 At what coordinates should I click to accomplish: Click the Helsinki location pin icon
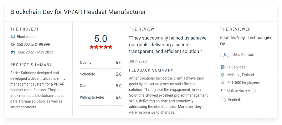click(223, 75)
